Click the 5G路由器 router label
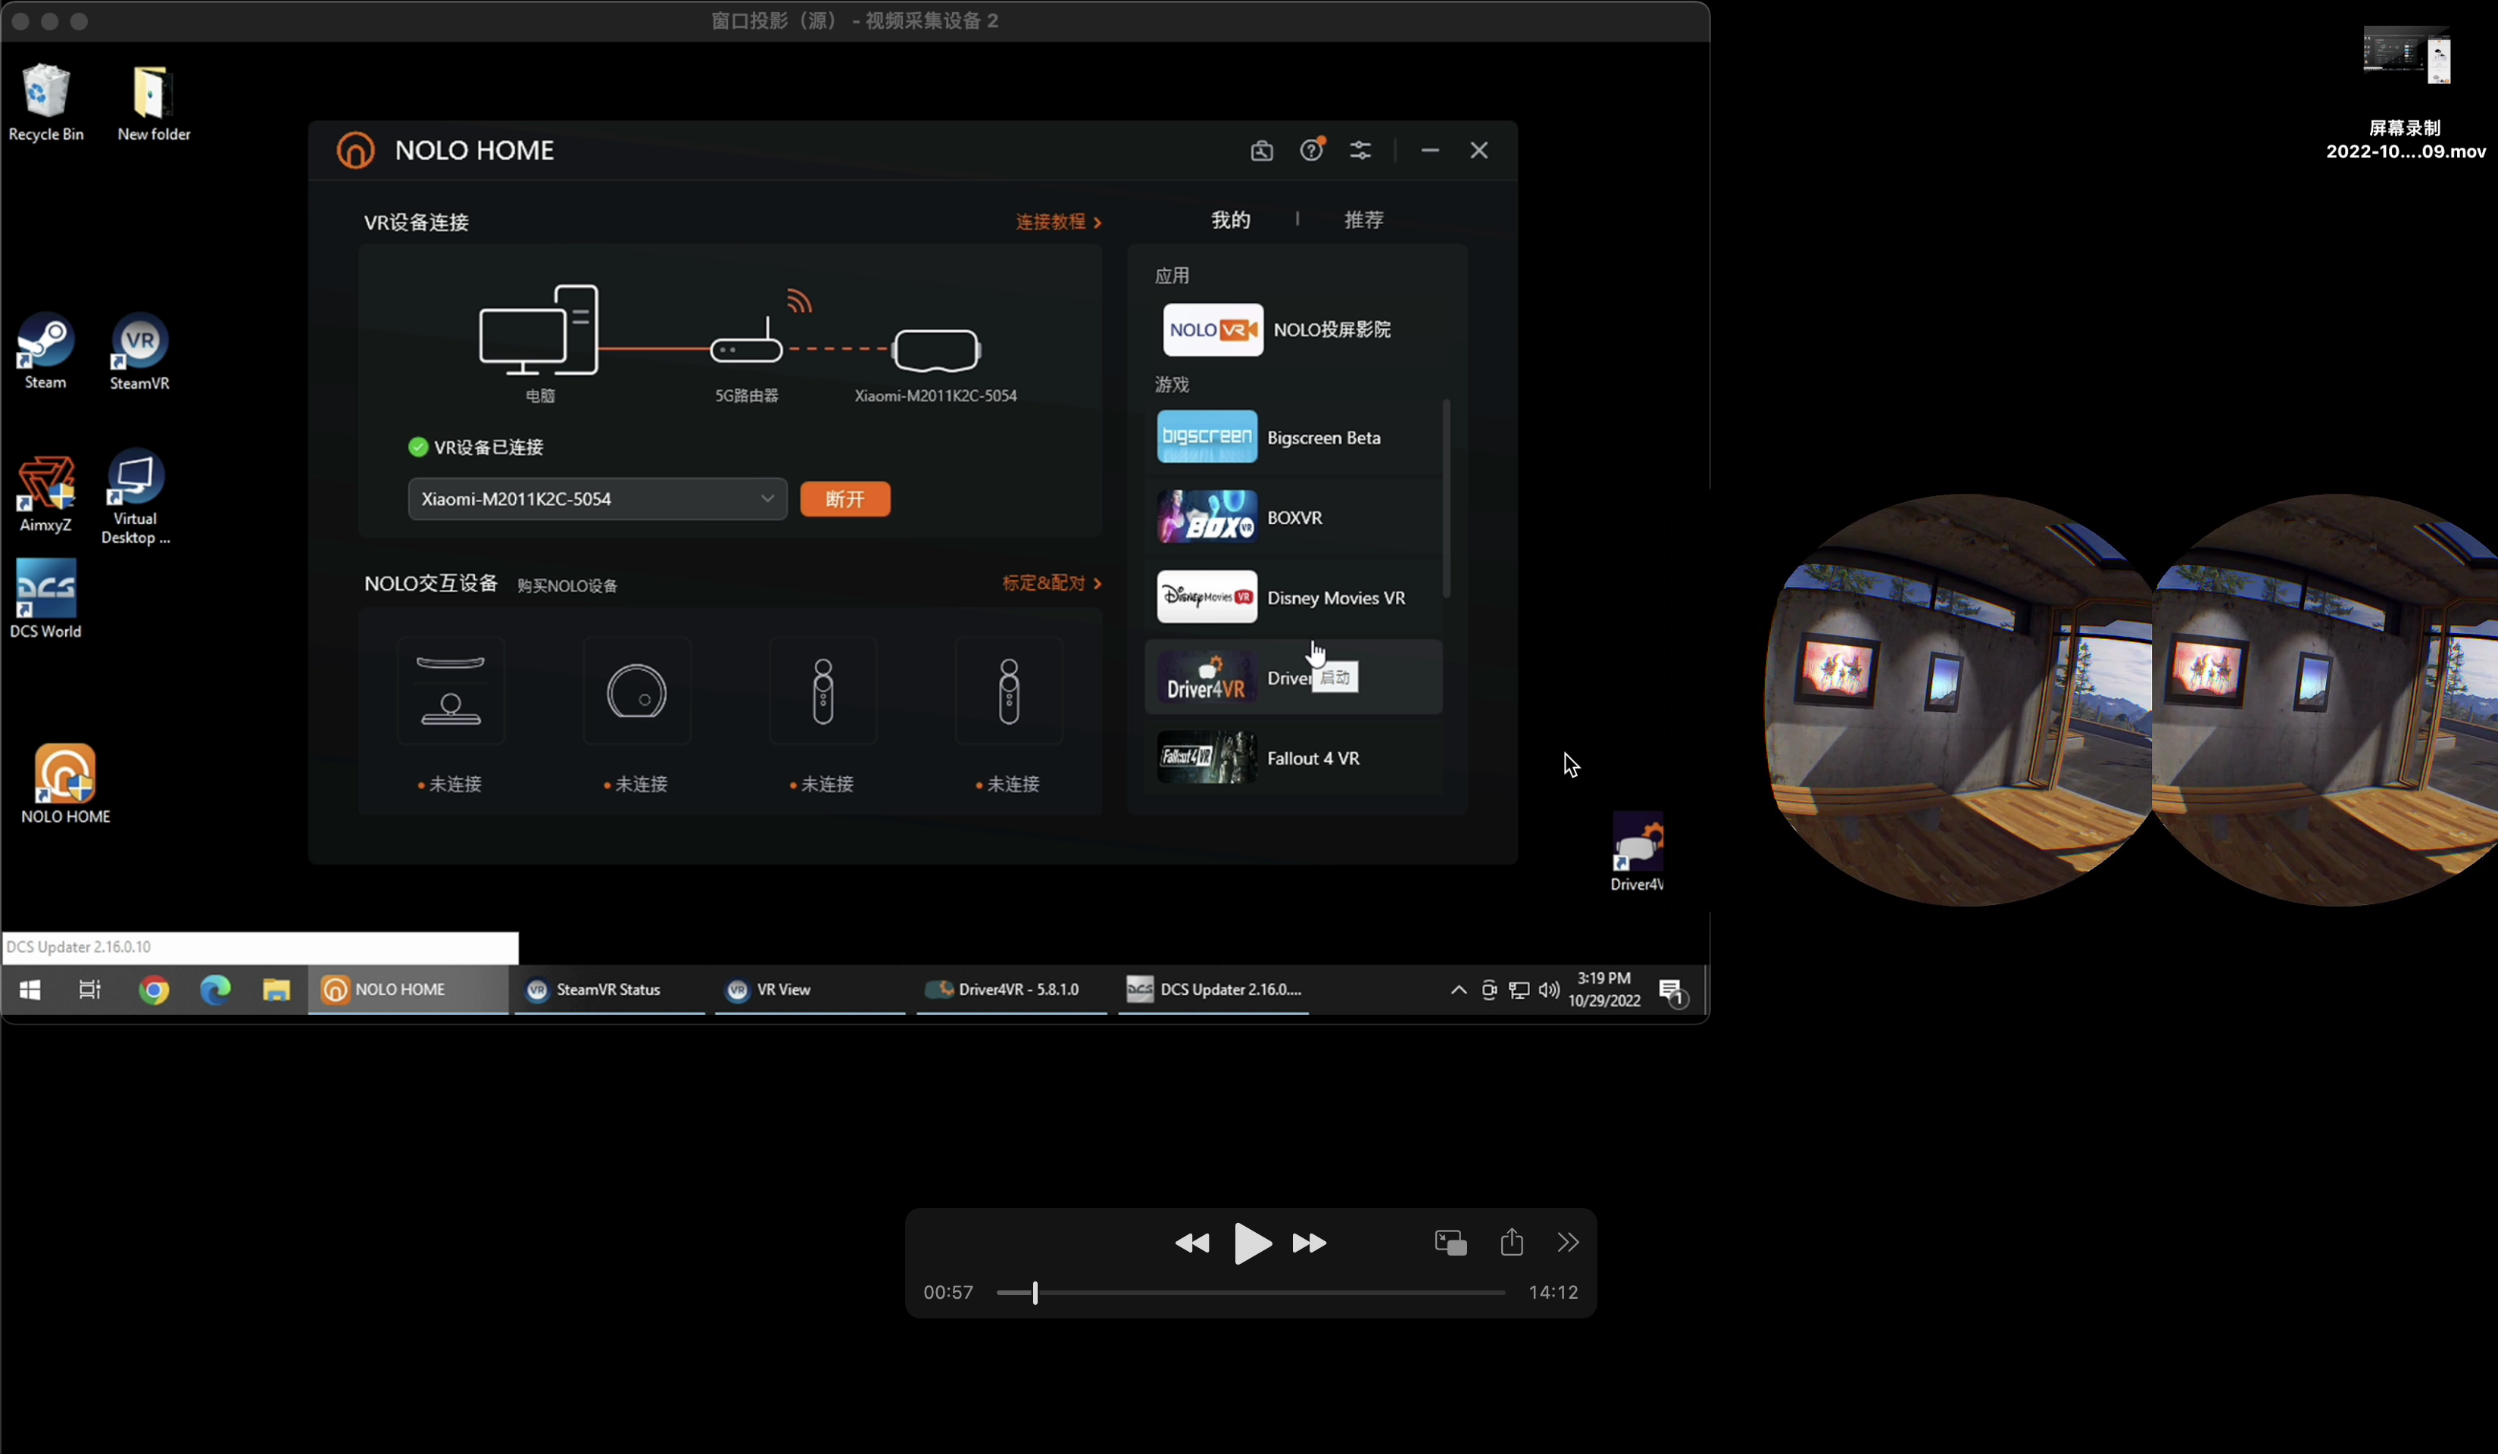The width and height of the screenshot is (2498, 1454). (746, 395)
